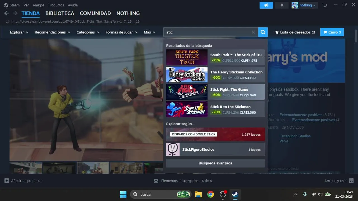Open the notifications bell
Screen dimensions: 358x201
click(x=282, y=5)
